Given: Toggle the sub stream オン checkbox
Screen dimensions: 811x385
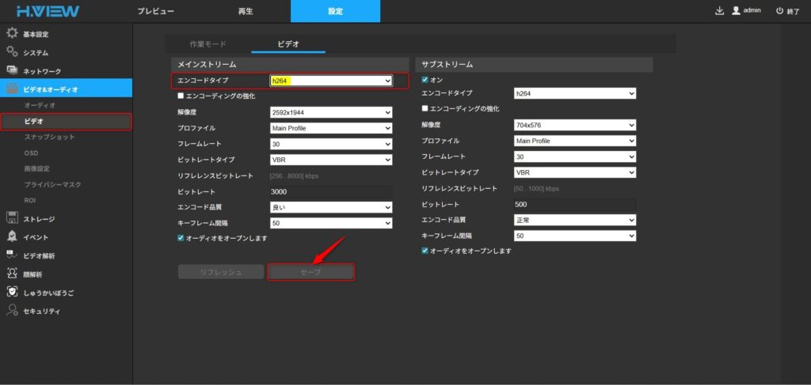Looking at the screenshot, I should (x=425, y=80).
